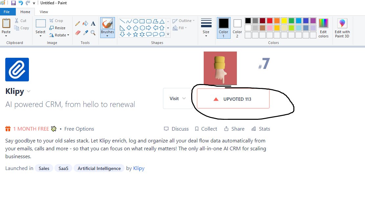Pick the red color swatch
The height and width of the screenshot is (212, 365).
click(270, 21)
